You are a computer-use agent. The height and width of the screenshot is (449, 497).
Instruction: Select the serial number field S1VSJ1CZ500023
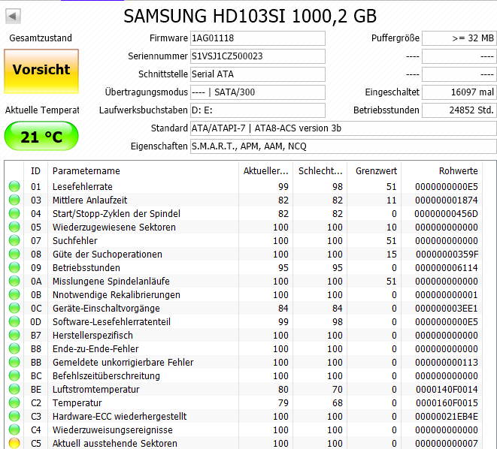[258, 56]
